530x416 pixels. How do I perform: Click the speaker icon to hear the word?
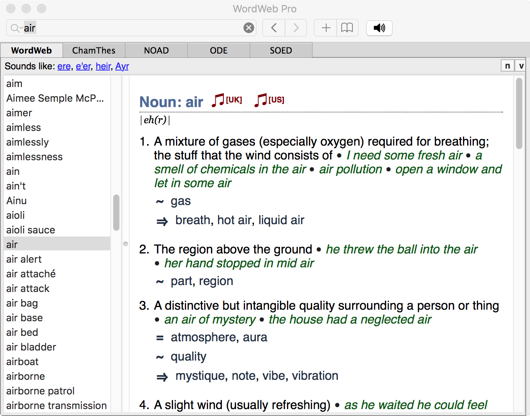pyautogui.click(x=379, y=28)
